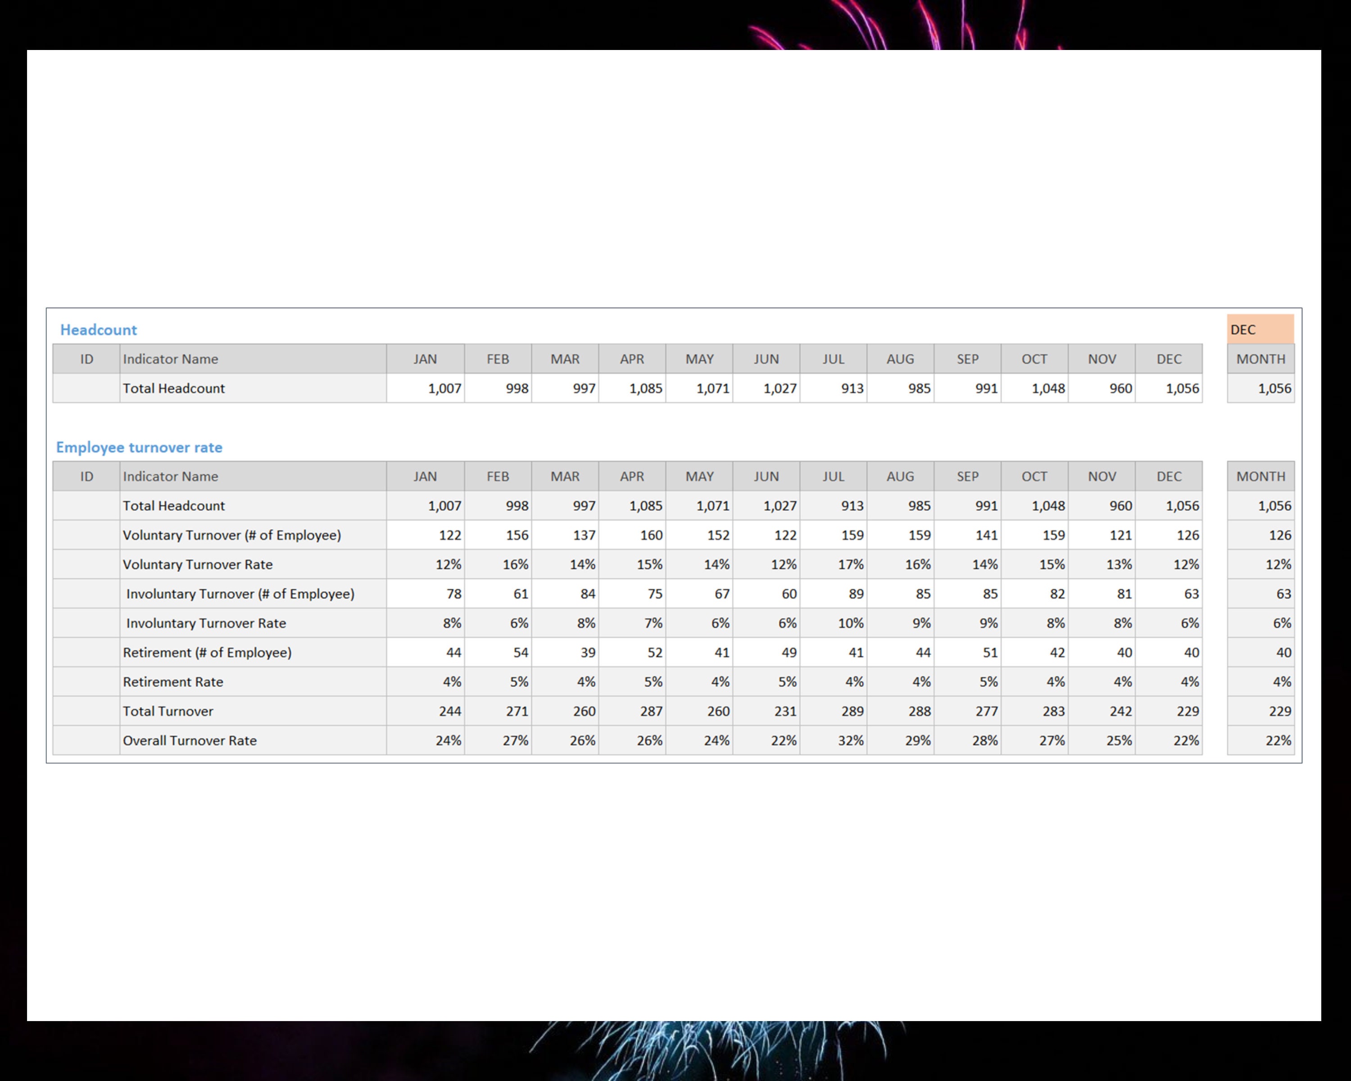Select the Voluntary Turnover Rate row label
Image resolution: width=1351 pixels, height=1081 pixels.
click(x=198, y=564)
